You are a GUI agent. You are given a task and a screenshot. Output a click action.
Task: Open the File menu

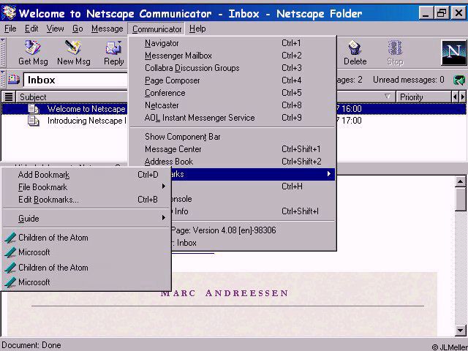click(10, 29)
